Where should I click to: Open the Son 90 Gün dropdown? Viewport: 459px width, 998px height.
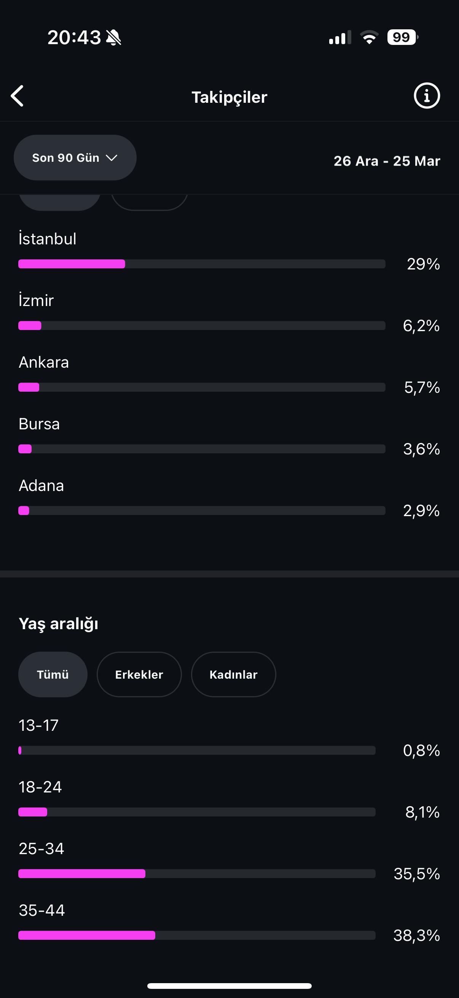pos(75,158)
